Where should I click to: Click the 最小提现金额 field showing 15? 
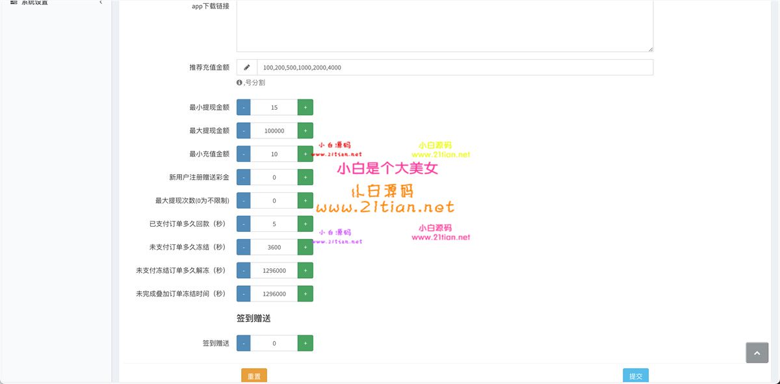[274, 107]
